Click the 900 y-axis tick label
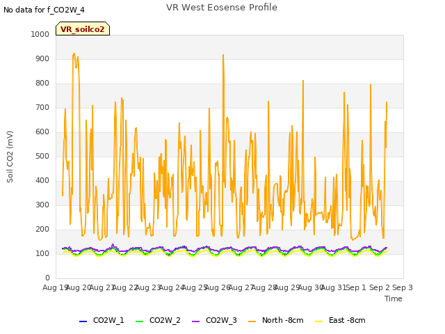 click(x=42, y=58)
